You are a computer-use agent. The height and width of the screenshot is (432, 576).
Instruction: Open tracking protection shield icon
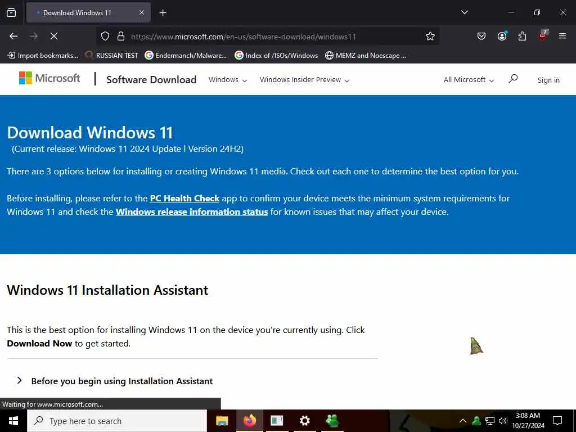tap(105, 37)
